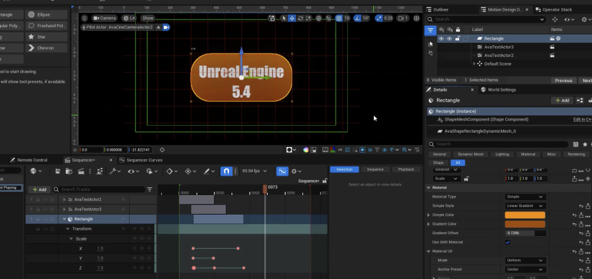Open the Sequencer curve editor icon

coord(282,171)
